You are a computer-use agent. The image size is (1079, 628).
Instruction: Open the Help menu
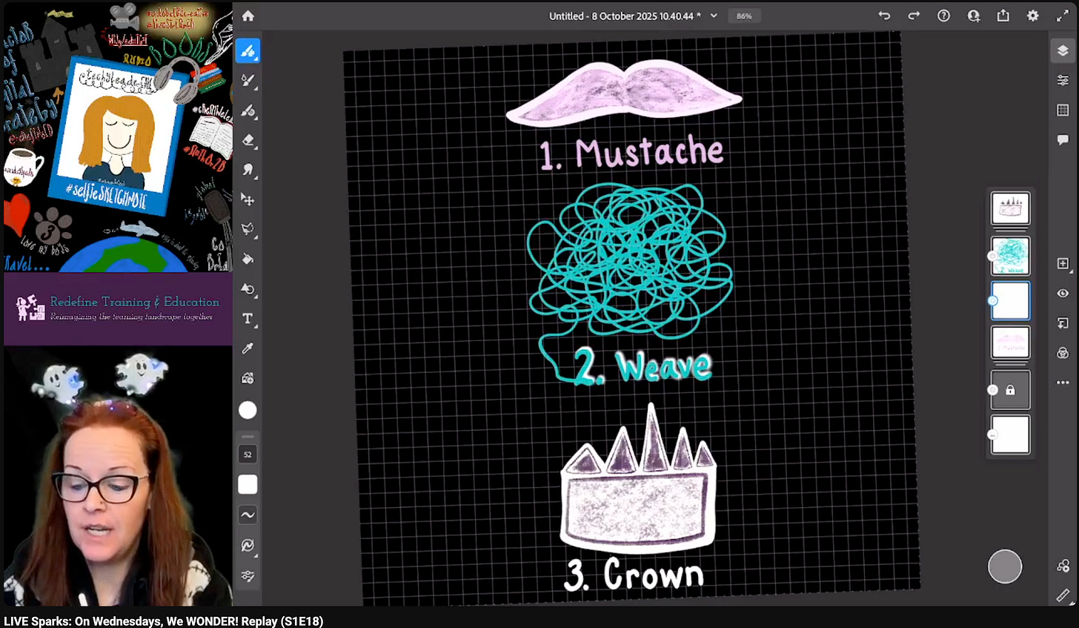[x=943, y=15]
